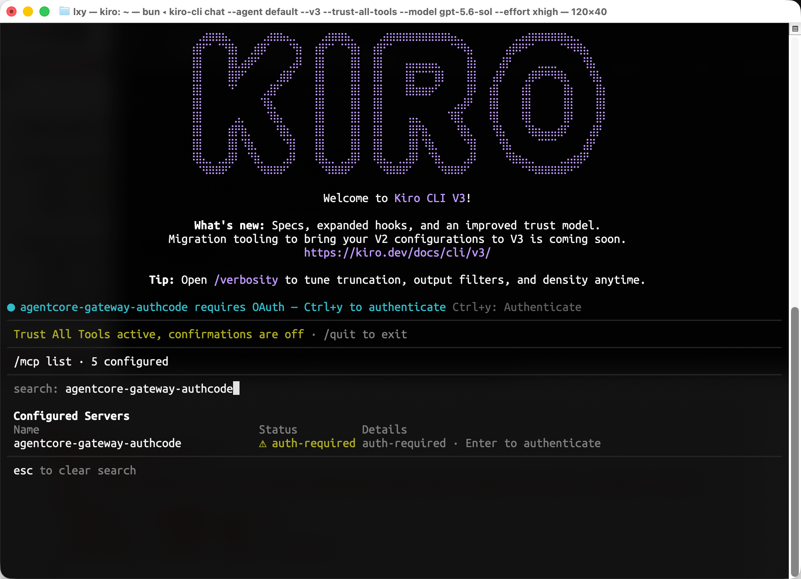Click the Configured Servers heading
The image size is (801, 579).
pyautogui.click(x=71, y=416)
